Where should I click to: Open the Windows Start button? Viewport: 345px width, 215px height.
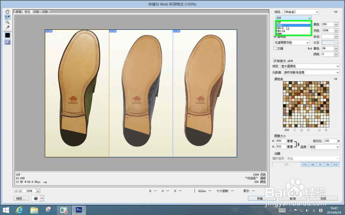click(x=6, y=210)
